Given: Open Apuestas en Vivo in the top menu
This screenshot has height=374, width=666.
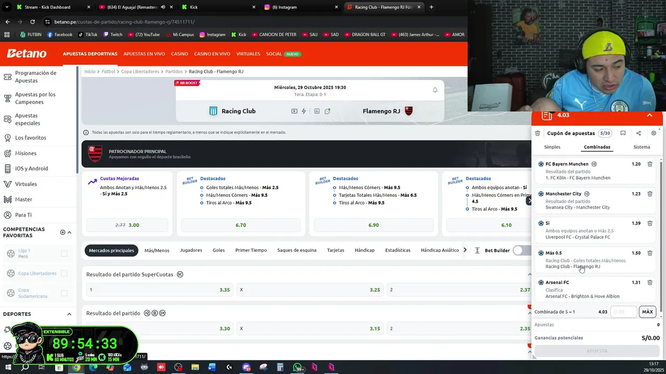Looking at the screenshot, I should tap(144, 54).
